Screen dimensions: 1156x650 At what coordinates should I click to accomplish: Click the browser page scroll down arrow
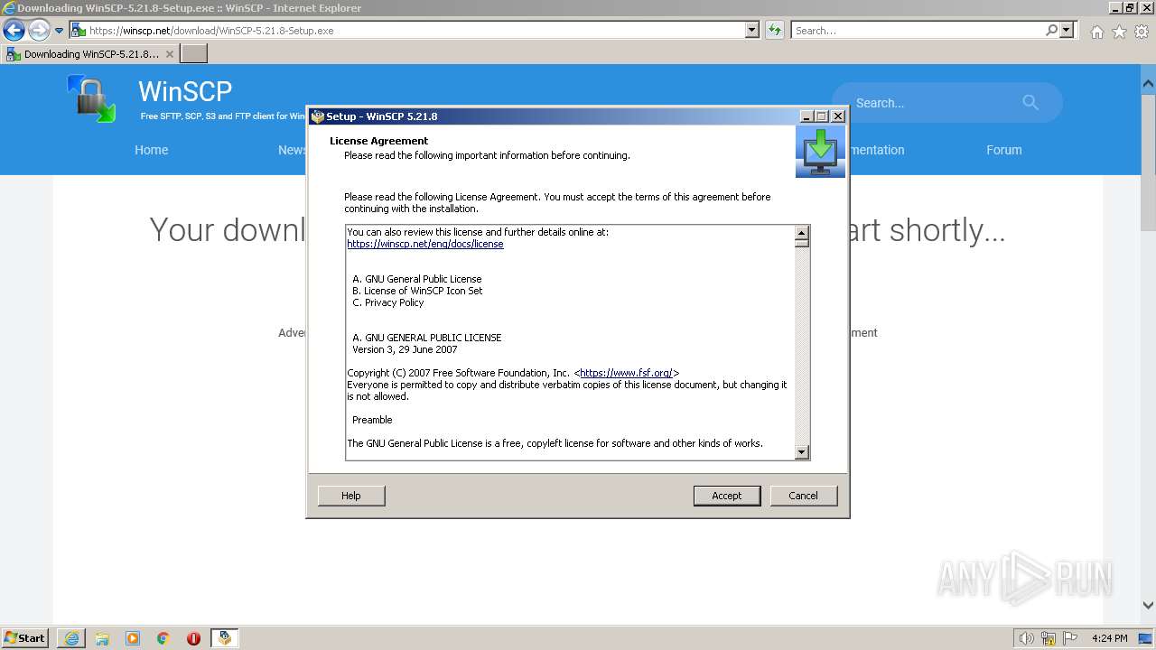[1148, 606]
